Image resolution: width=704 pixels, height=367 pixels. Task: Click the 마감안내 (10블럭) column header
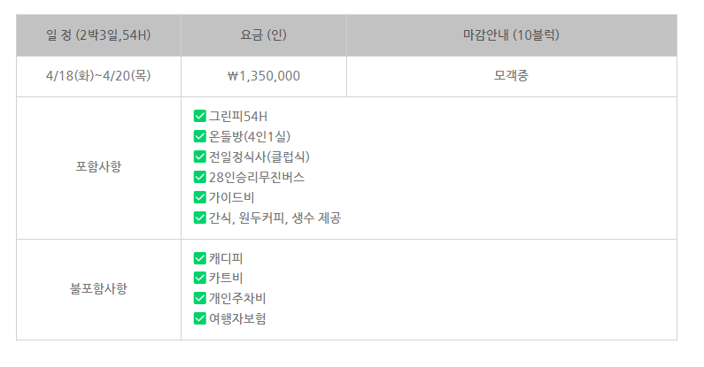512,35
